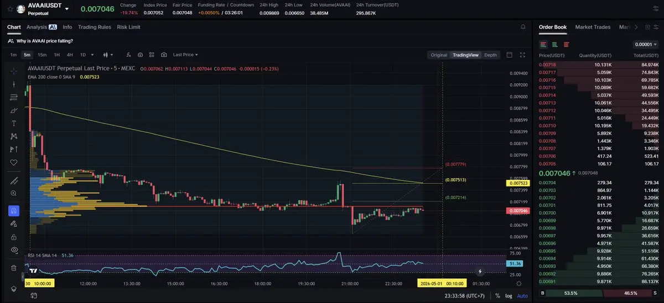Toggle the magnet snap mode
Screen dimensions: 664x303
tap(14, 211)
